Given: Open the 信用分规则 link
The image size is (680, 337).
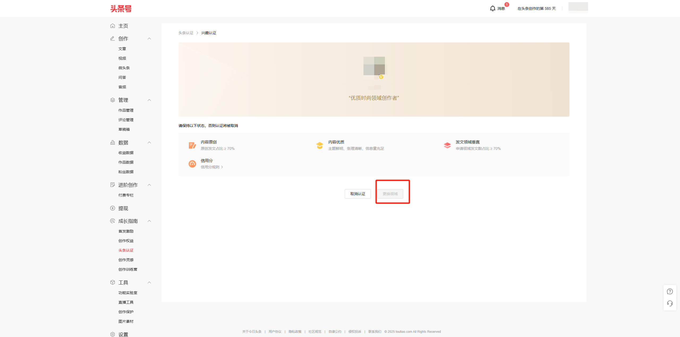Looking at the screenshot, I should 212,167.
